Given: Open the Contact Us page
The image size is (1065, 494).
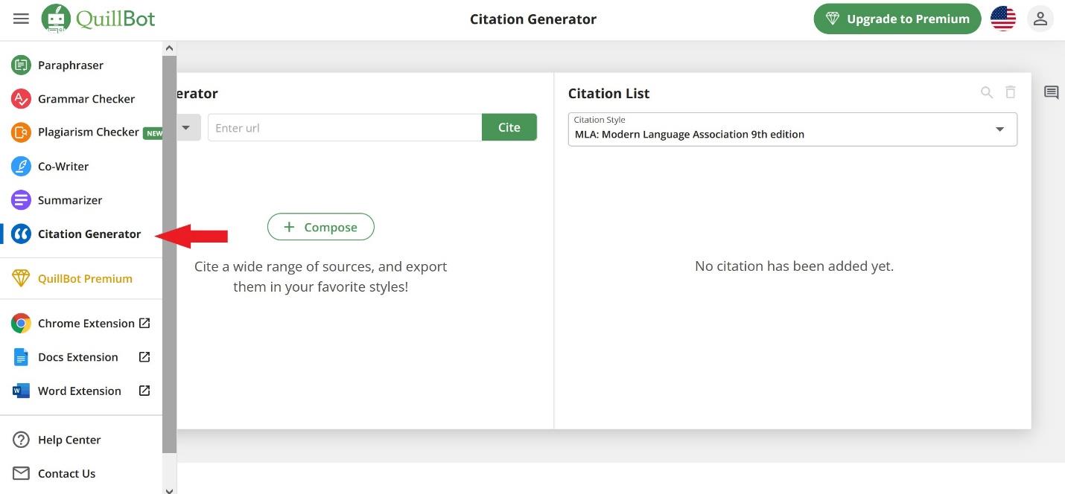Looking at the screenshot, I should point(67,473).
